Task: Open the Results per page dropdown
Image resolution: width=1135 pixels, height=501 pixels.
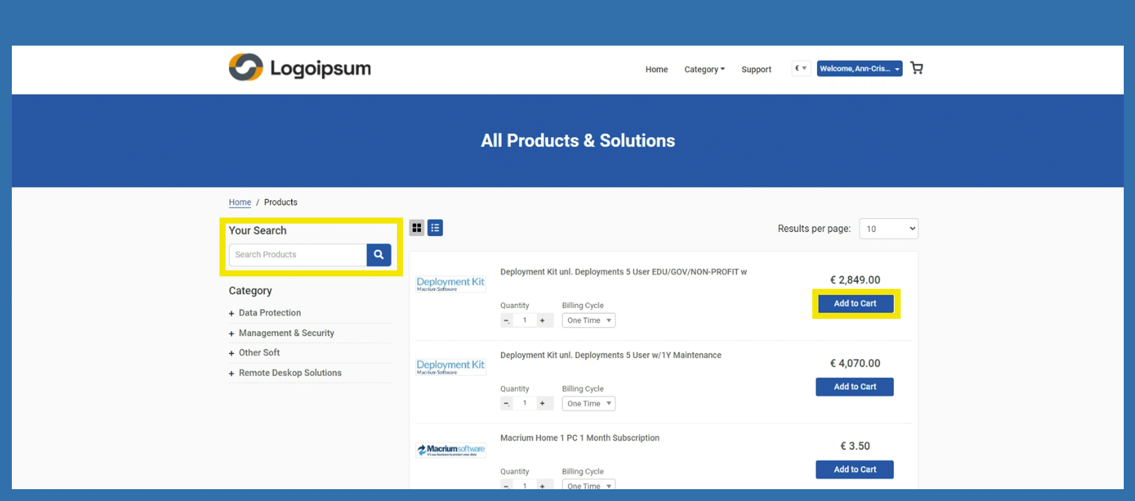Action: point(888,229)
